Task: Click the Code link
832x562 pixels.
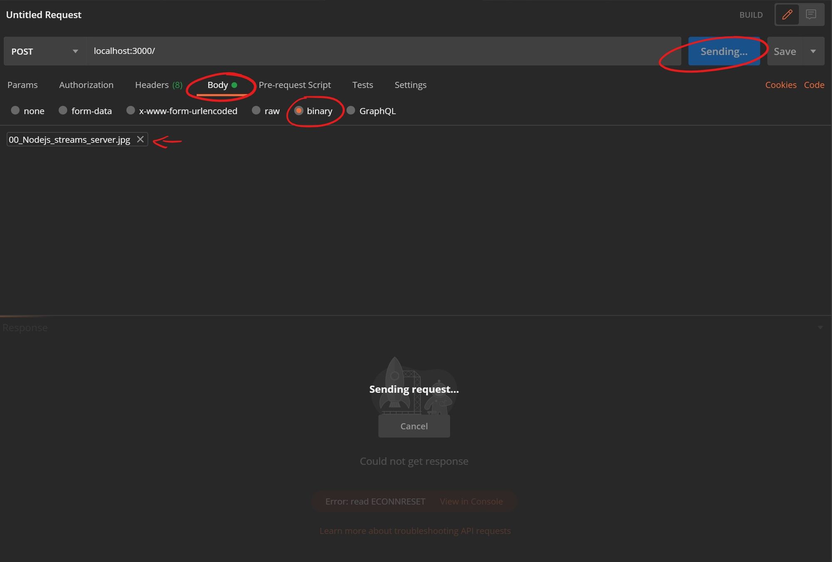Action: pyautogui.click(x=815, y=85)
